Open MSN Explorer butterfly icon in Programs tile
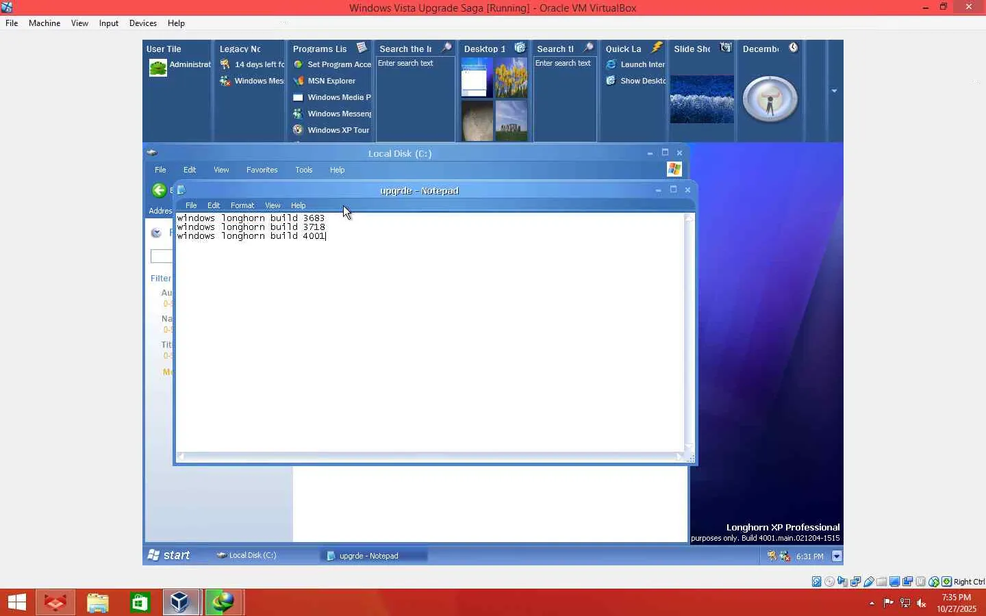 [298, 81]
